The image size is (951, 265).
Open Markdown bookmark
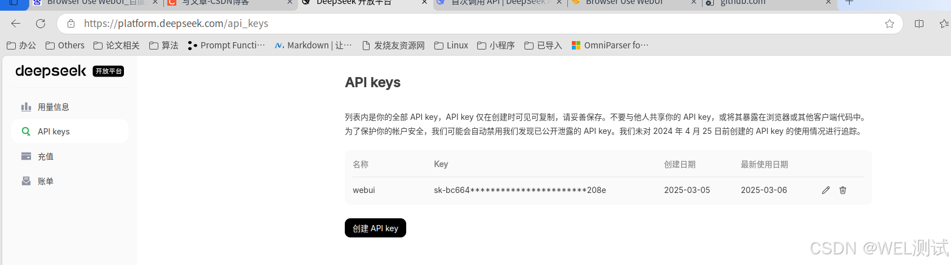pyautogui.click(x=313, y=46)
